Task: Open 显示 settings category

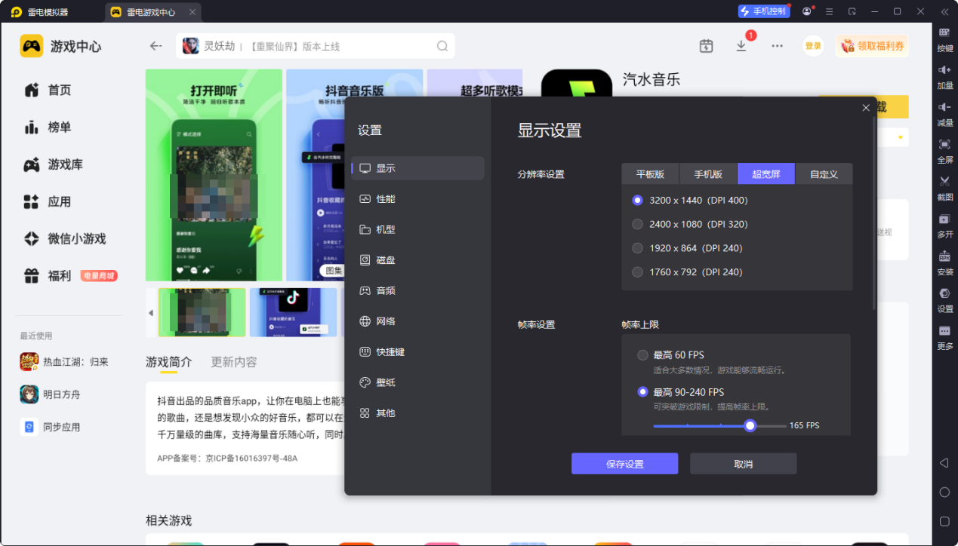Action: click(418, 168)
